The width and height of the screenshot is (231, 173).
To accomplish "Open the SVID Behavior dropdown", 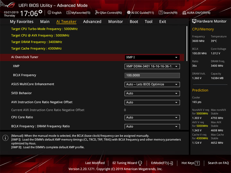I will point(152,94).
